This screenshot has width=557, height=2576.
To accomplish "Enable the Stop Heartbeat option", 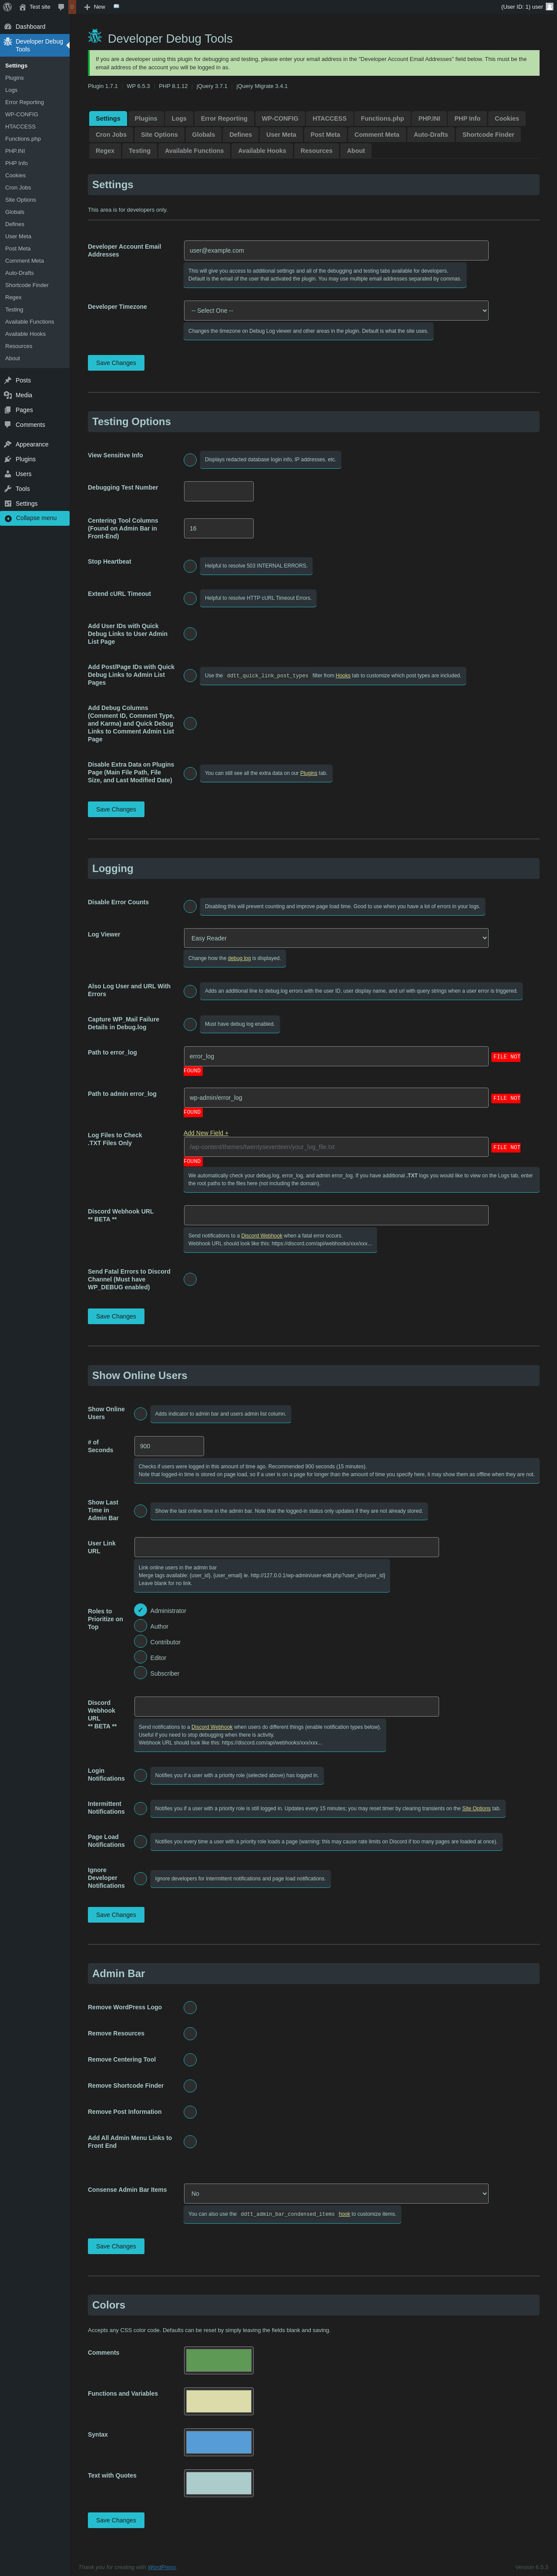I will tap(190, 566).
